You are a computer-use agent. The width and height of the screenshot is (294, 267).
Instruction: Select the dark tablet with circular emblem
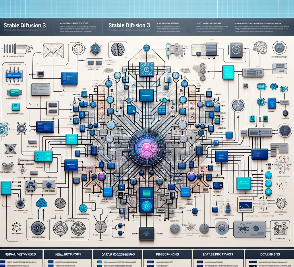tap(236, 50)
